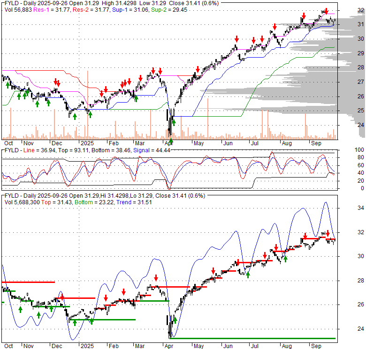366x349 pixels.
Task: Select the 'Top = 93.11' oscillator label
Action: (73, 150)
